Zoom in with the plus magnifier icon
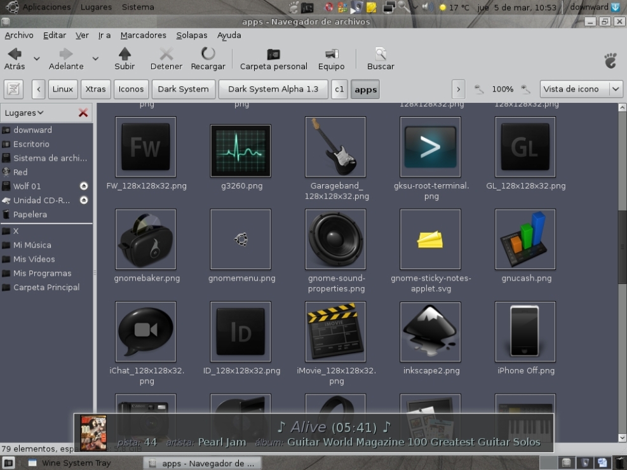Viewport: 627px width, 470px height. (x=526, y=89)
